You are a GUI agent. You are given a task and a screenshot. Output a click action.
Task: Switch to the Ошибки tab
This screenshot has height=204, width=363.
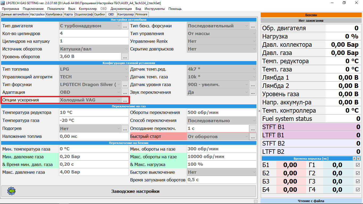click(99, 14)
